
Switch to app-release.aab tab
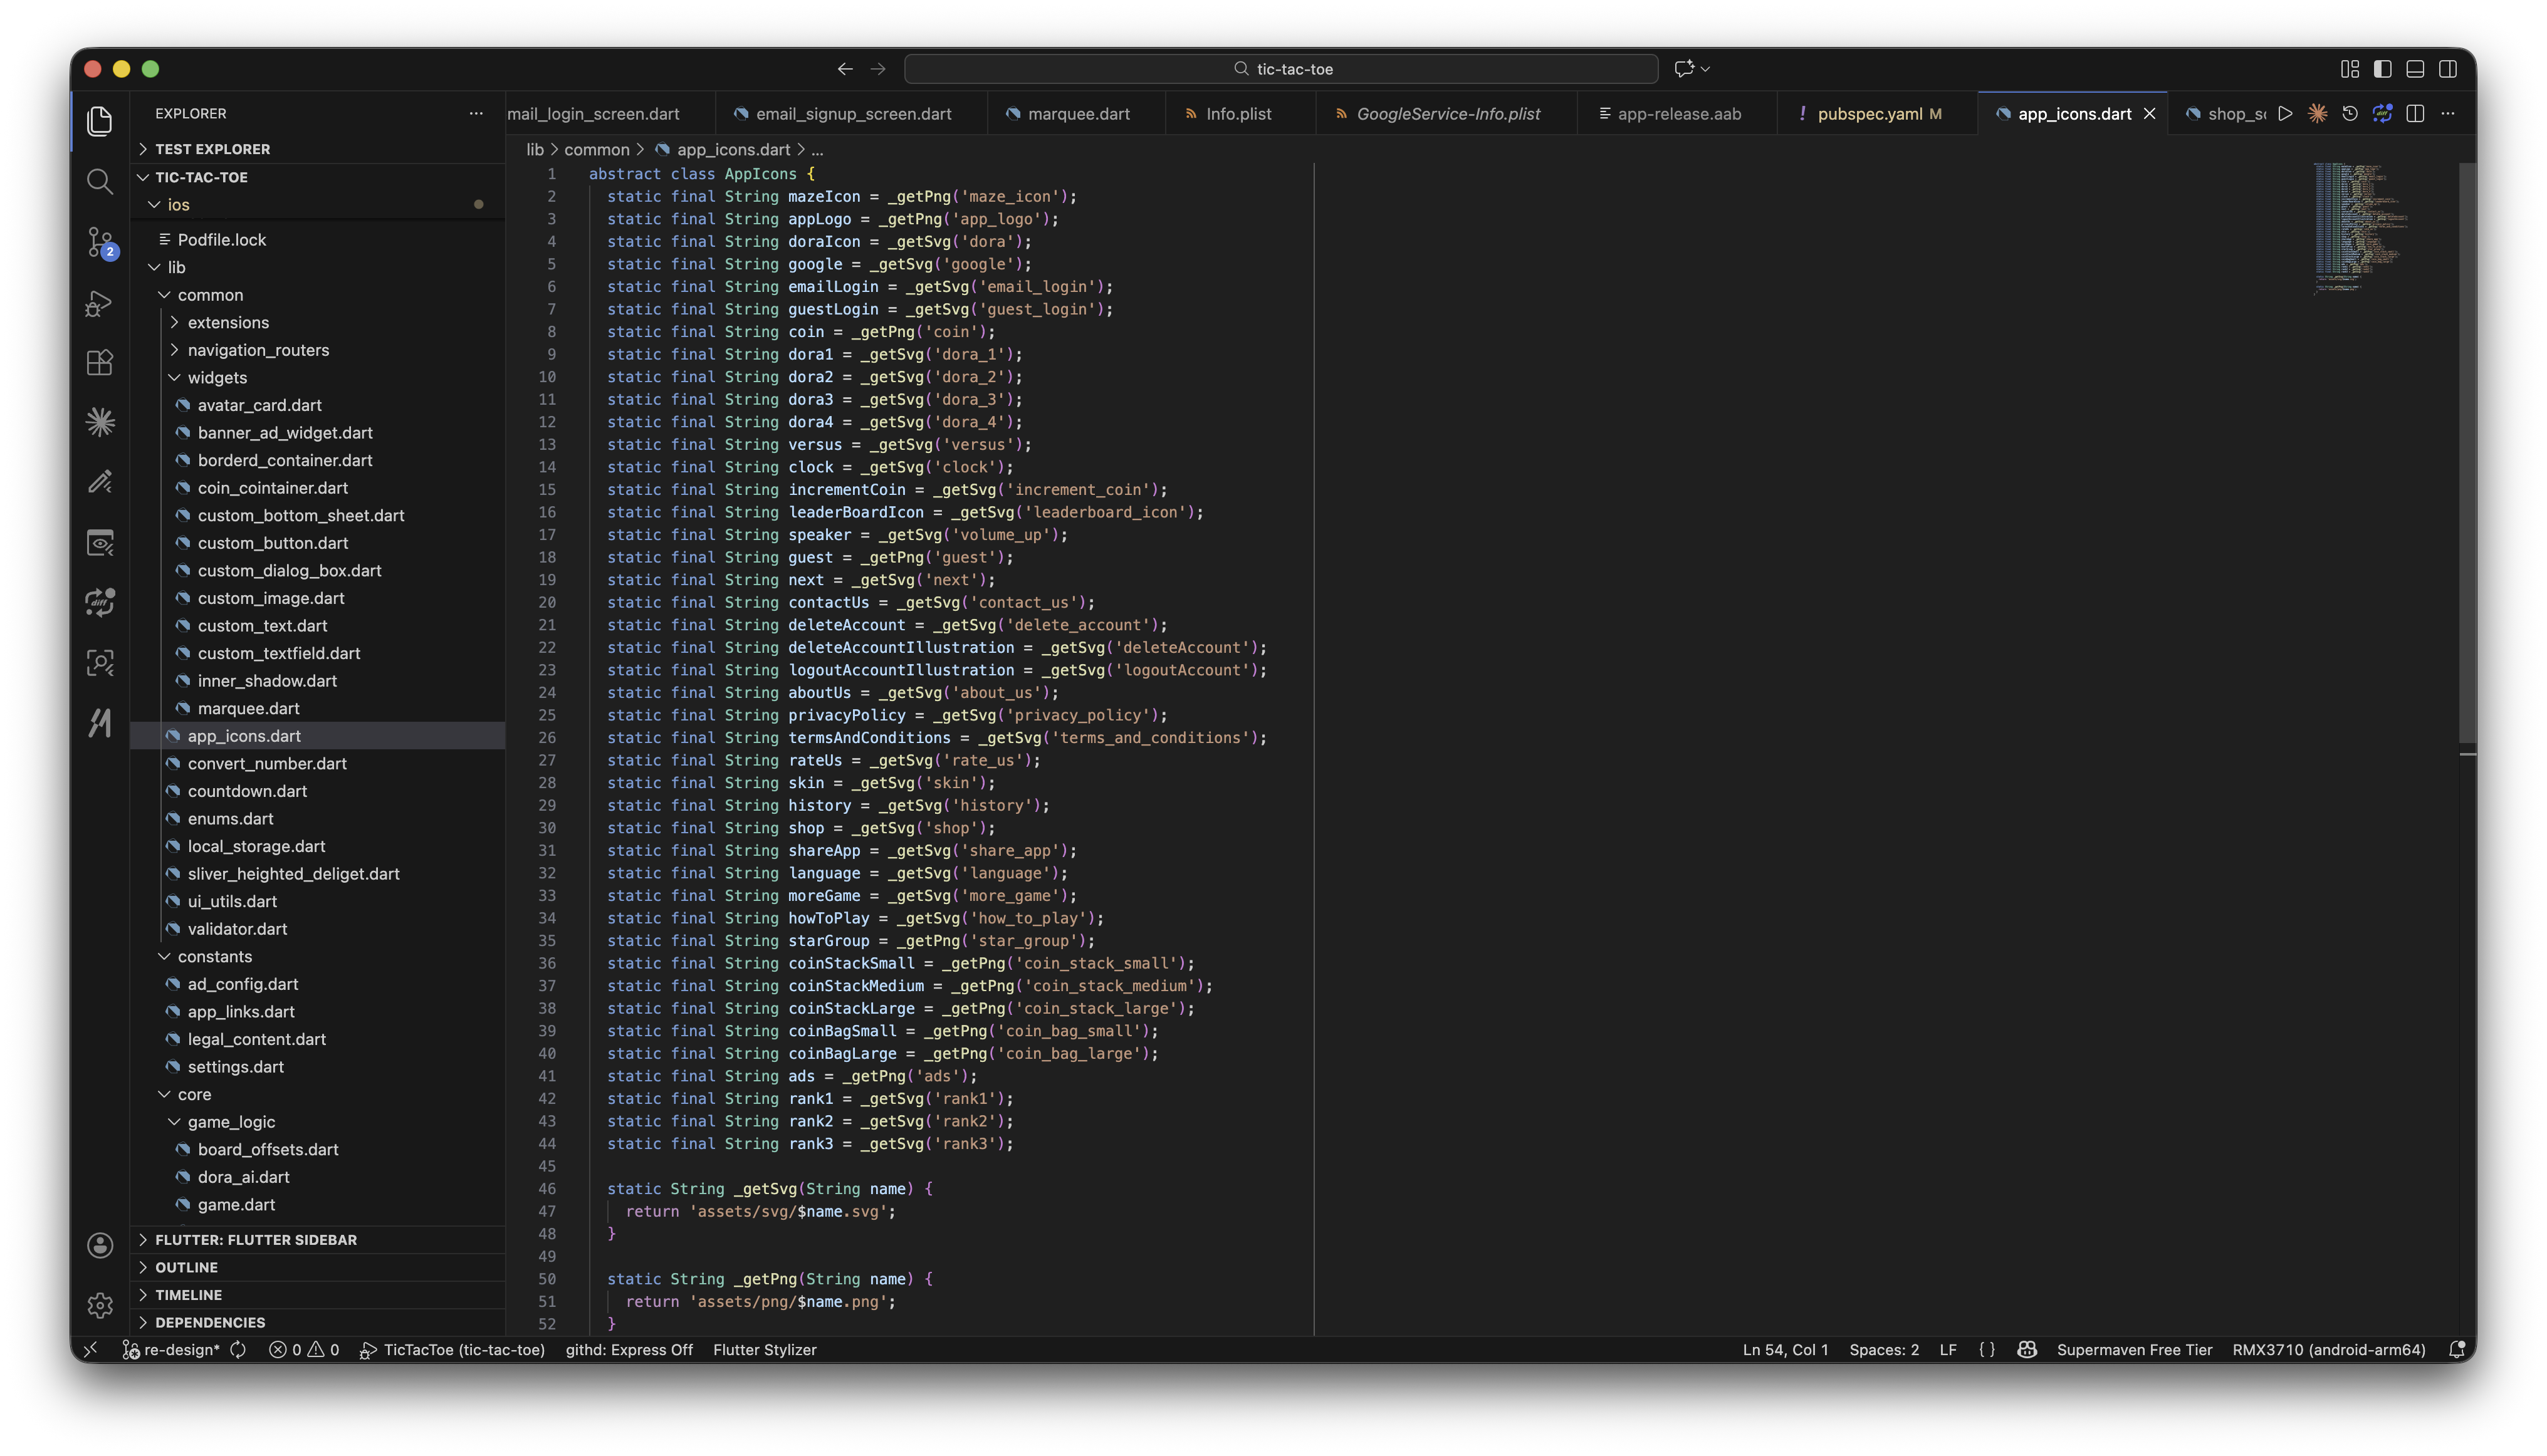(1678, 114)
